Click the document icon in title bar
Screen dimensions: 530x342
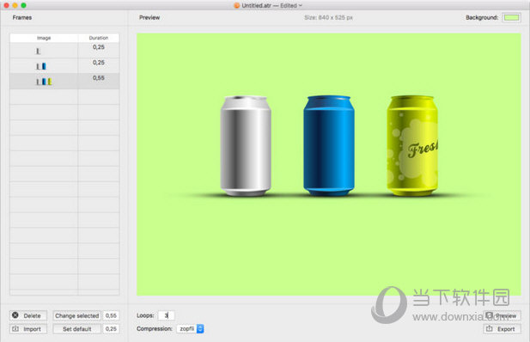[x=237, y=5]
